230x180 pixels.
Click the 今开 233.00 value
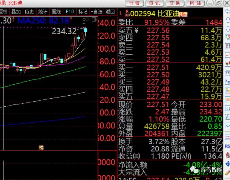click(211, 105)
